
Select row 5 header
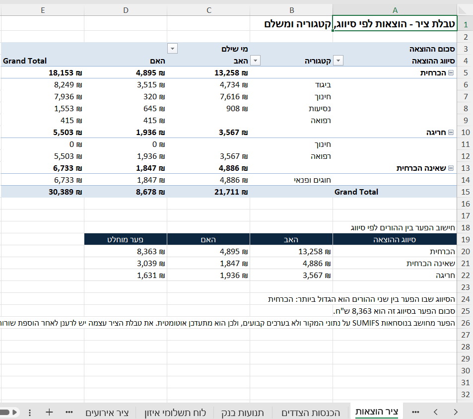pyautogui.click(x=466, y=72)
